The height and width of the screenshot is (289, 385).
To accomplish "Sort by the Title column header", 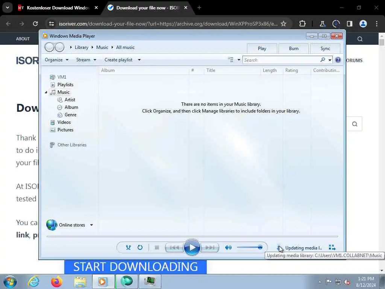I will click(232, 70).
